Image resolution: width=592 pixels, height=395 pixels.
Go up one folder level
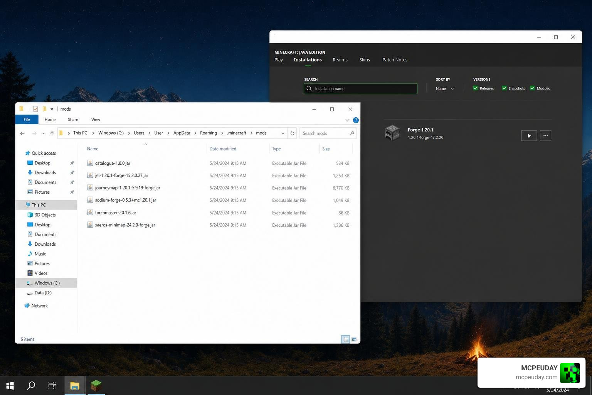(52, 133)
